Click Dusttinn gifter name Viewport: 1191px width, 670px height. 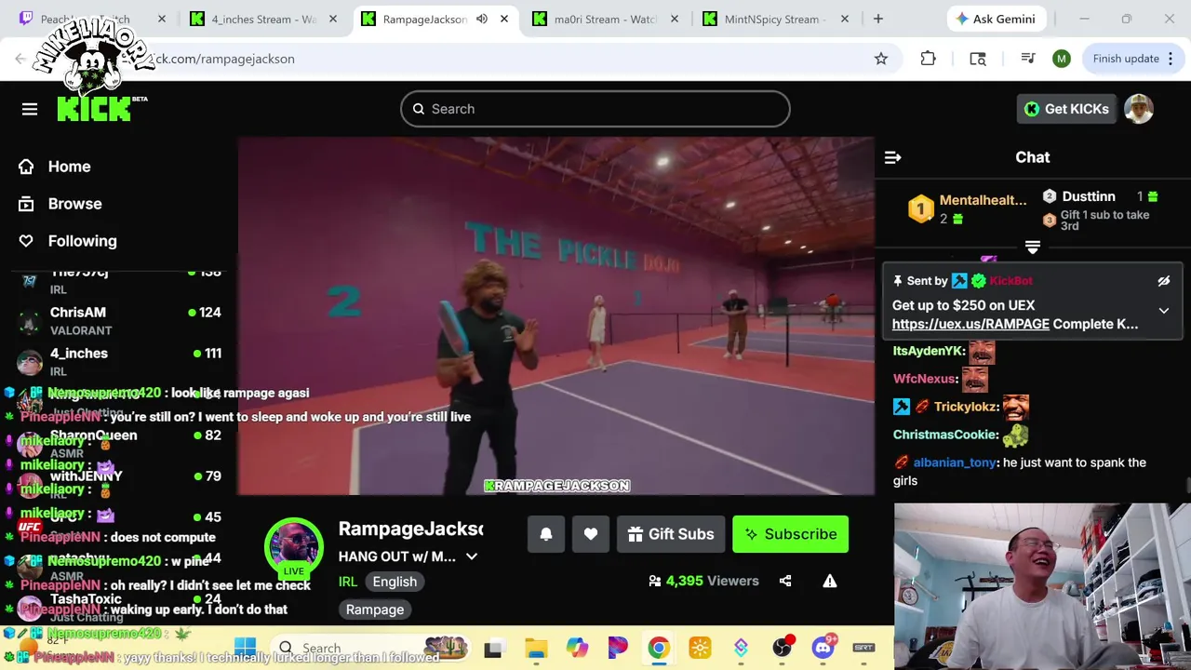(x=1089, y=196)
